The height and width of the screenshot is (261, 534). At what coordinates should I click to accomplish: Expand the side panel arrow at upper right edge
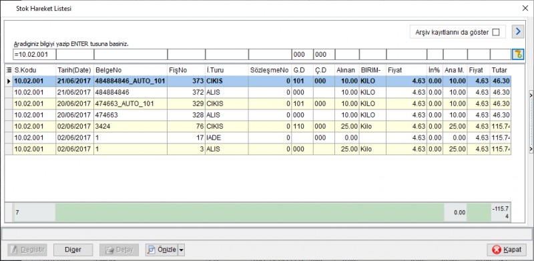(x=531, y=95)
